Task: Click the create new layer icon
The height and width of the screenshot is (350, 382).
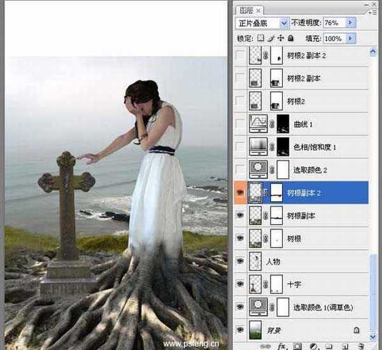Action: pyautogui.click(x=344, y=346)
